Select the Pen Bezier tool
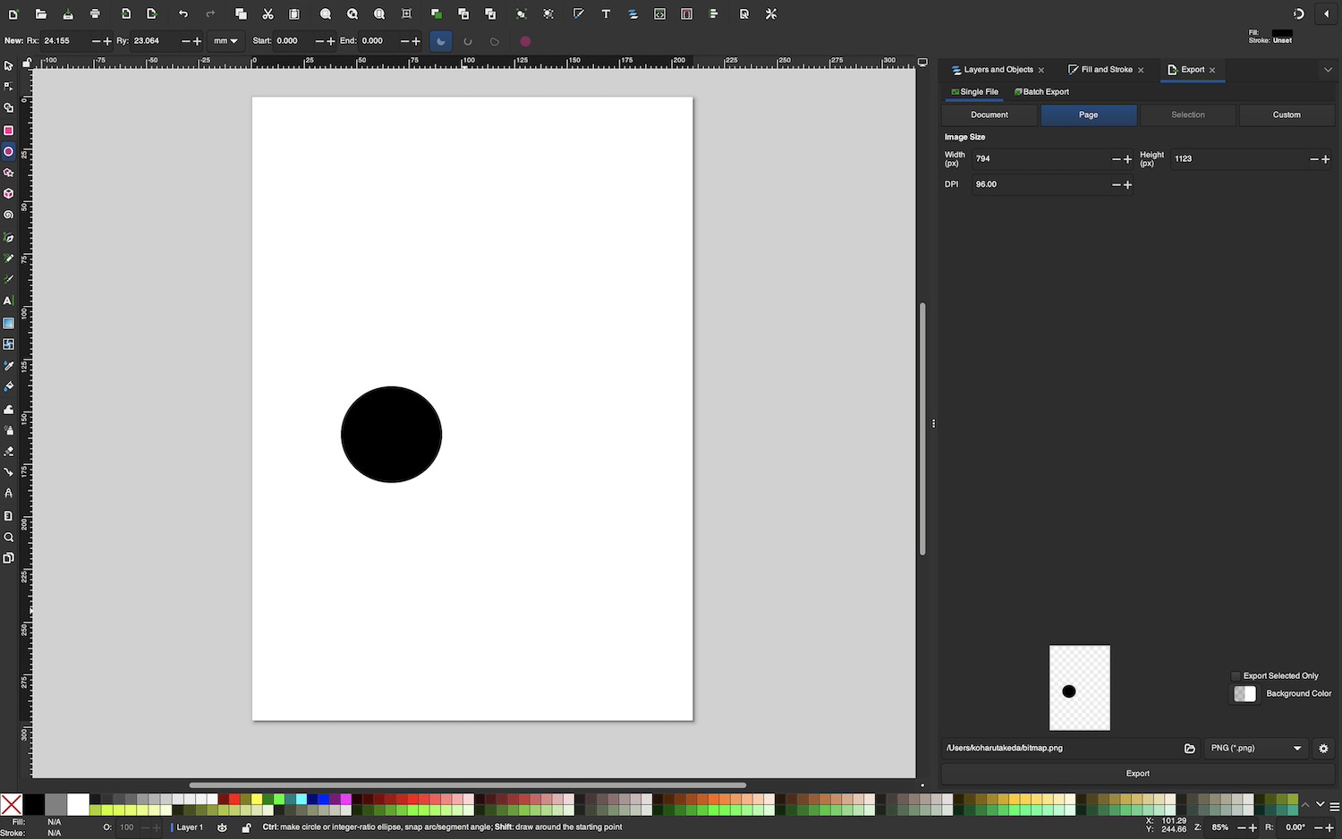Screen dimensions: 1342x839 point(9,238)
